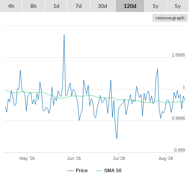189x181 pixels.
Task: Click the May '26 axis label
Action: (27, 158)
